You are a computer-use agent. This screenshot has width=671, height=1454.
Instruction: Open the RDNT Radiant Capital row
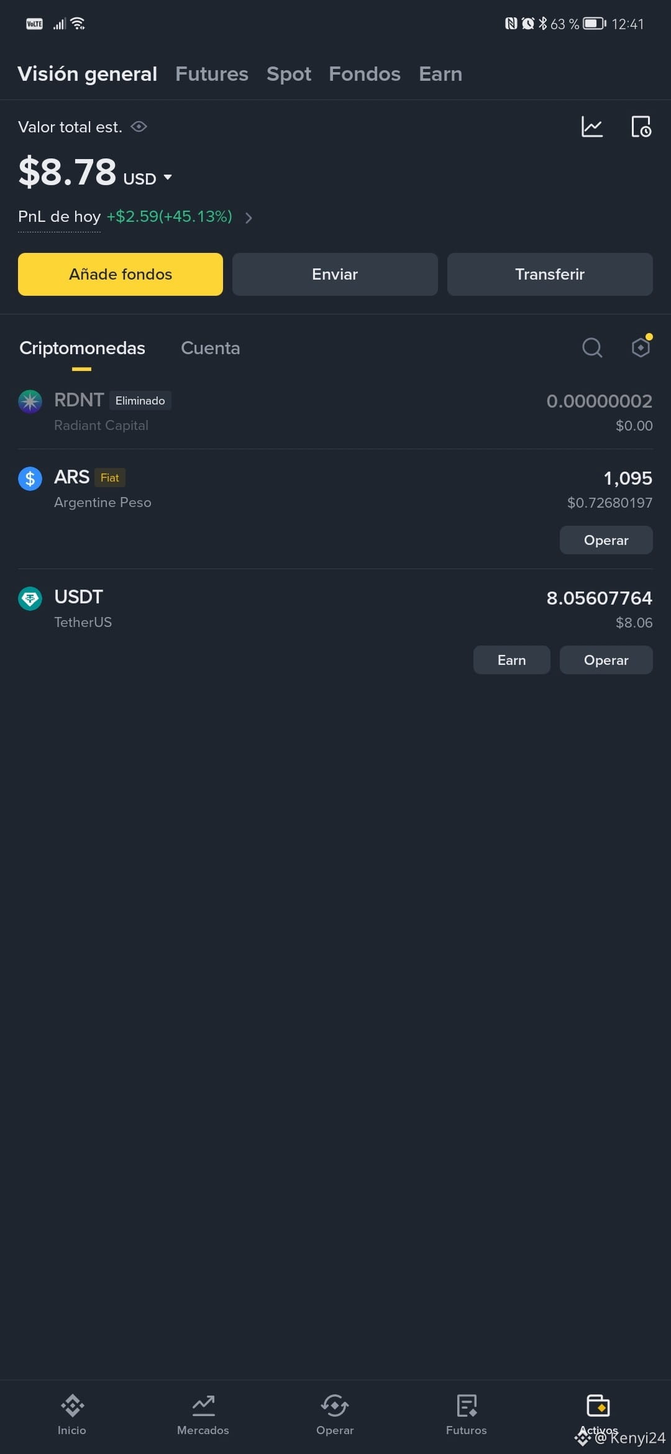pos(335,412)
